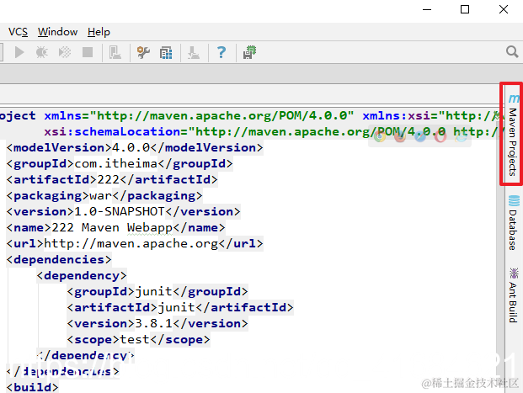This screenshot has height=393, width=523.
Task: Click the green Run arrow in the toolbar
Action: [x=19, y=52]
